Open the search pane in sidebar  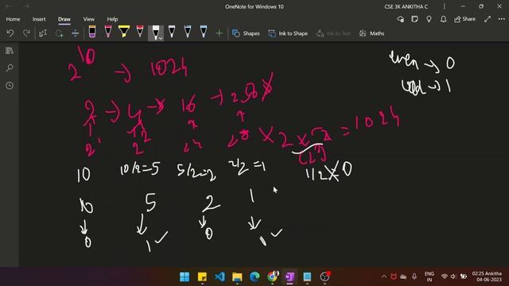pos(10,68)
